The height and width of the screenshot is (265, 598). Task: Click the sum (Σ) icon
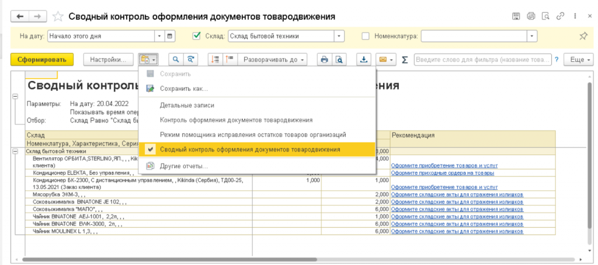pyautogui.click(x=405, y=59)
